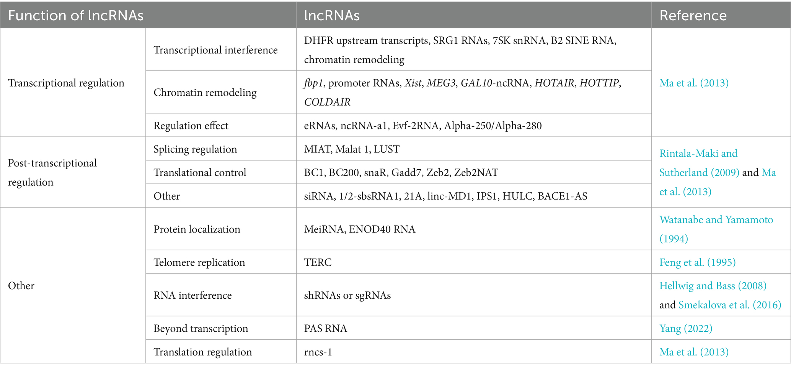Screen dimensions: 791x370
Task: Follow the Feng et al. (1995) link
Action: [697, 262]
